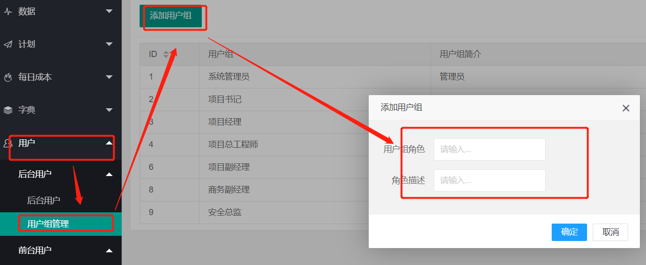Focus the 用户组角色 input field
Image resolution: width=646 pixels, height=265 pixels.
(489, 149)
